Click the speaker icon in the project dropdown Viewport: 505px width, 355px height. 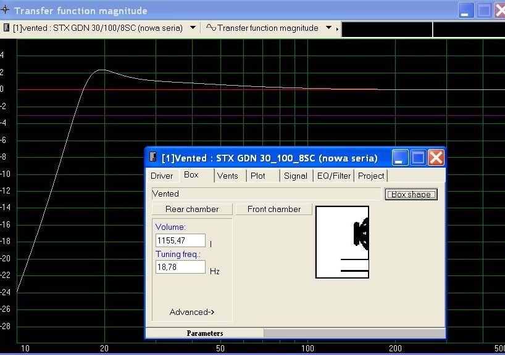7,28
